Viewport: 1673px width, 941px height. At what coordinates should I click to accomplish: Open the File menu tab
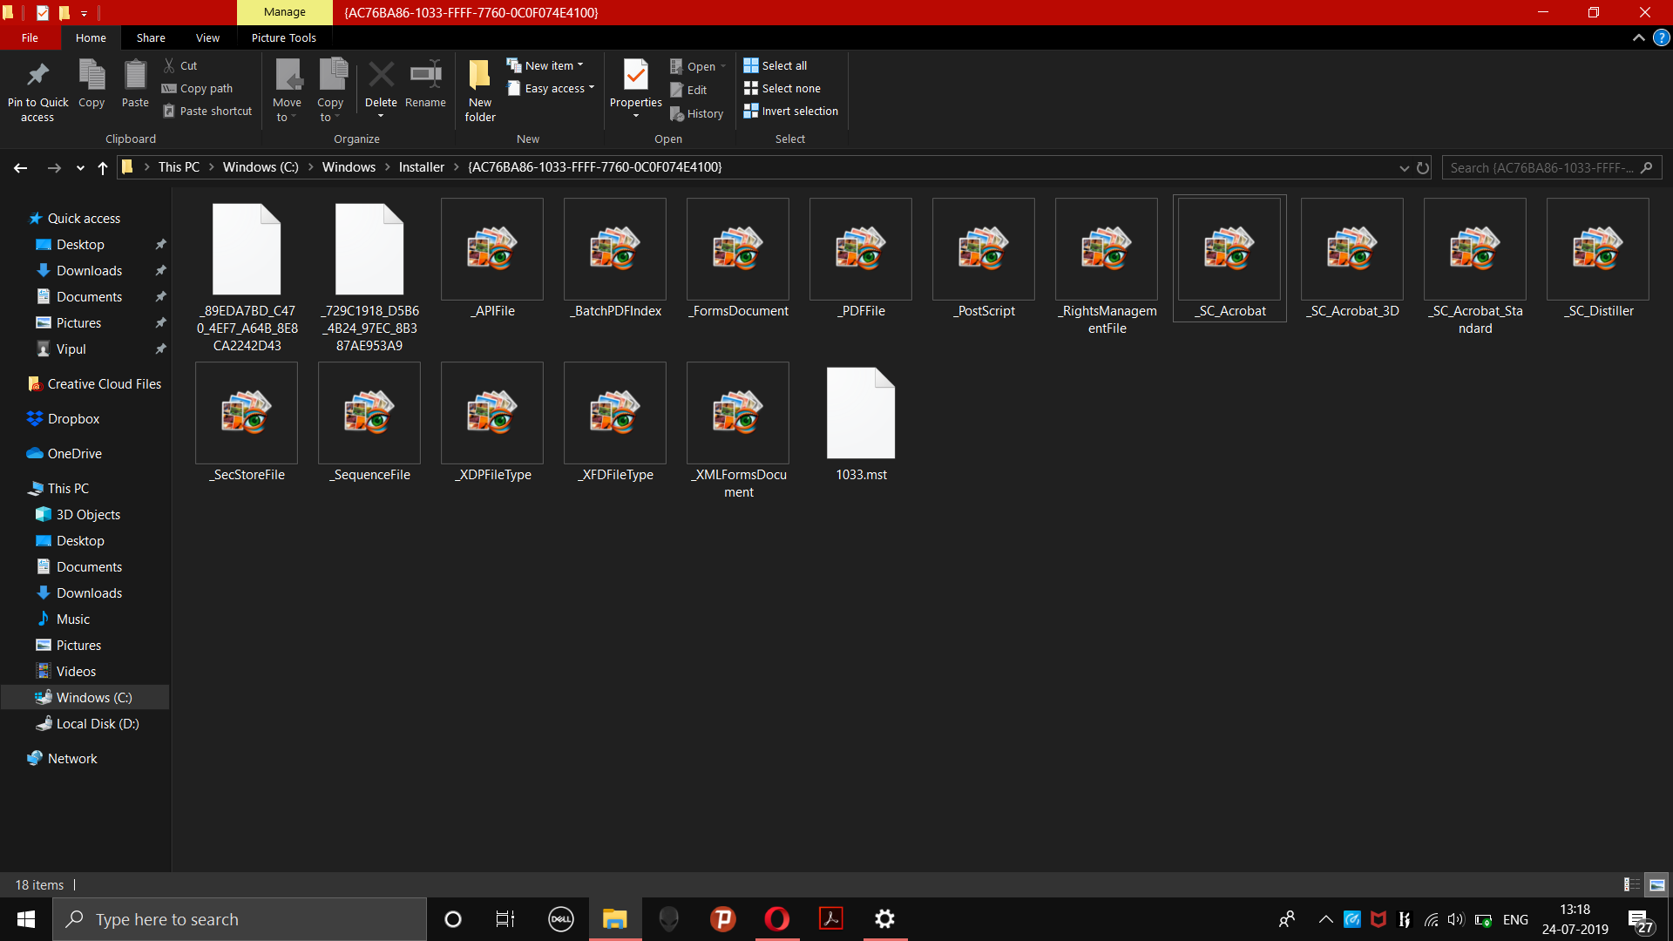[30, 37]
